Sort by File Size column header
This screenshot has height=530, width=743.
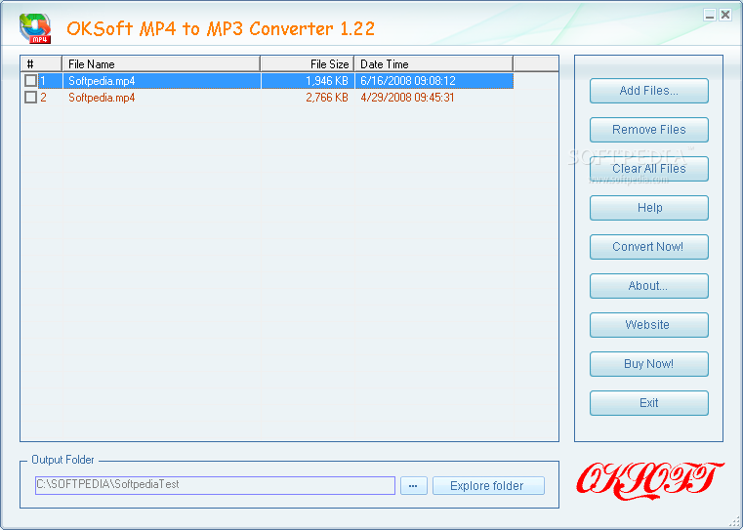click(308, 64)
